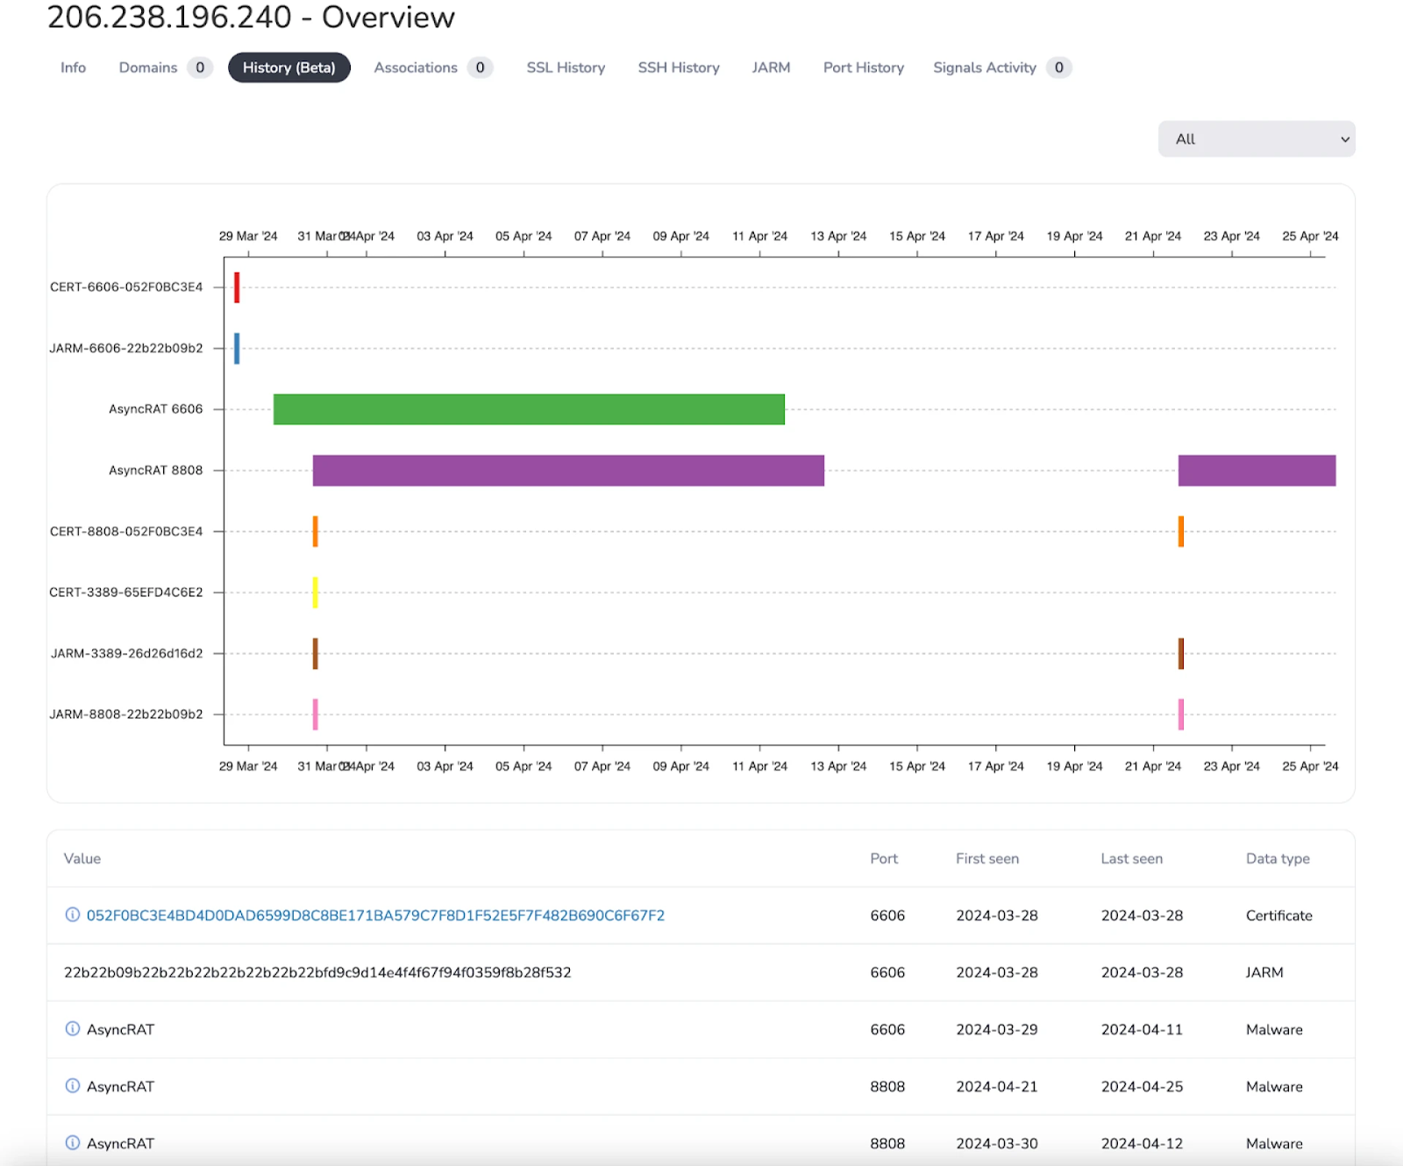
Task: Click Last seen 2024-04-12 cell
Action: click(1142, 1143)
